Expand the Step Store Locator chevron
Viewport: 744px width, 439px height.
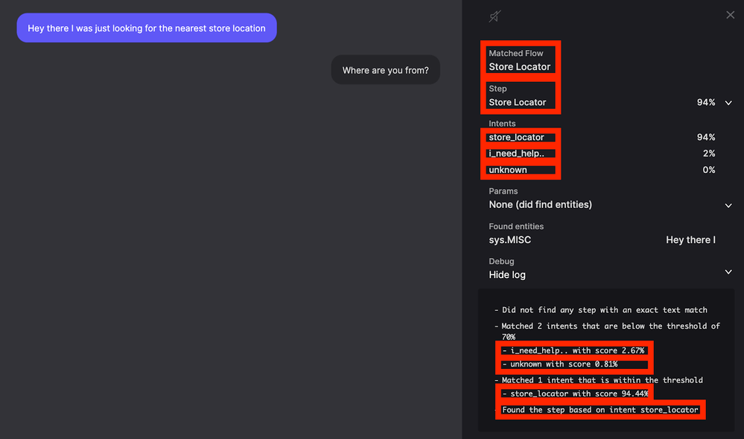point(728,103)
